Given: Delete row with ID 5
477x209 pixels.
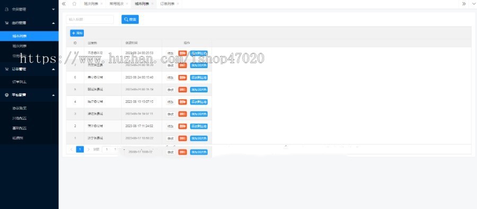Looking at the screenshot, I should 182,90.
